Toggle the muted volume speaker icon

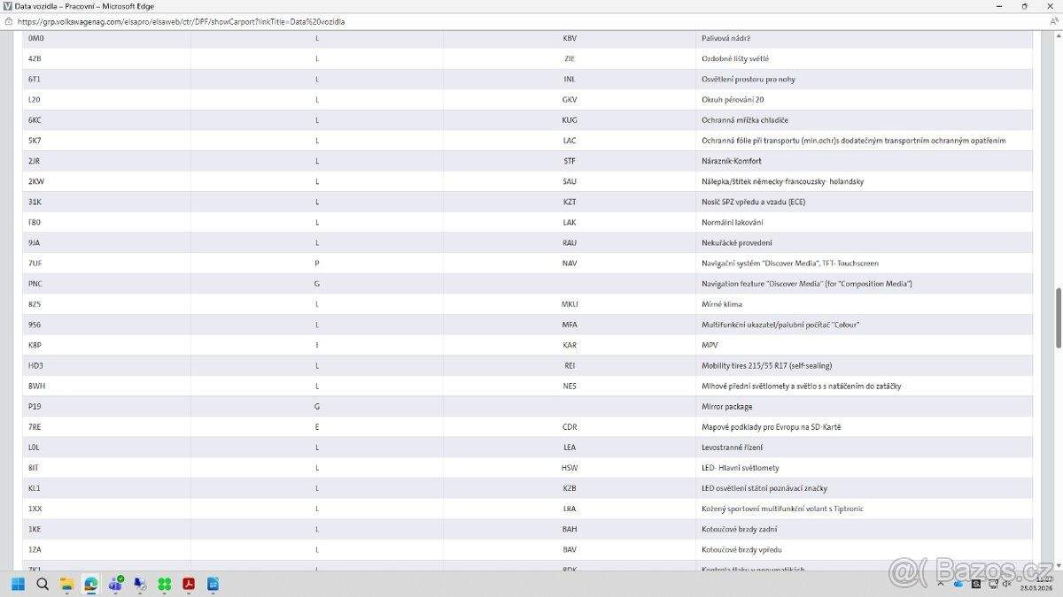click(1005, 584)
